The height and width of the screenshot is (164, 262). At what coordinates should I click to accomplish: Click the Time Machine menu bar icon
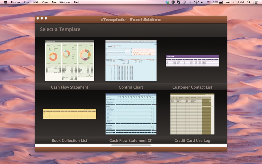(184, 2)
